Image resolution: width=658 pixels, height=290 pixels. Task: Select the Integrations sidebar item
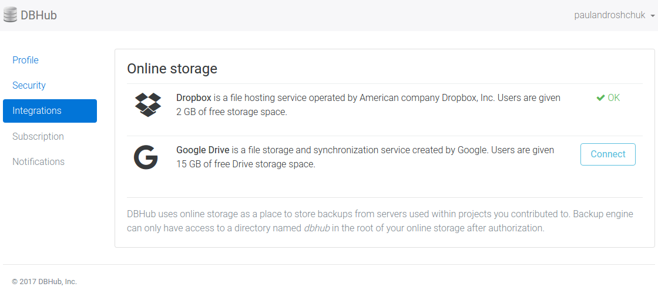click(50, 110)
